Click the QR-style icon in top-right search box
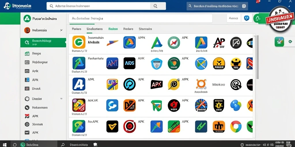295x147 pixels. (244, 6)
